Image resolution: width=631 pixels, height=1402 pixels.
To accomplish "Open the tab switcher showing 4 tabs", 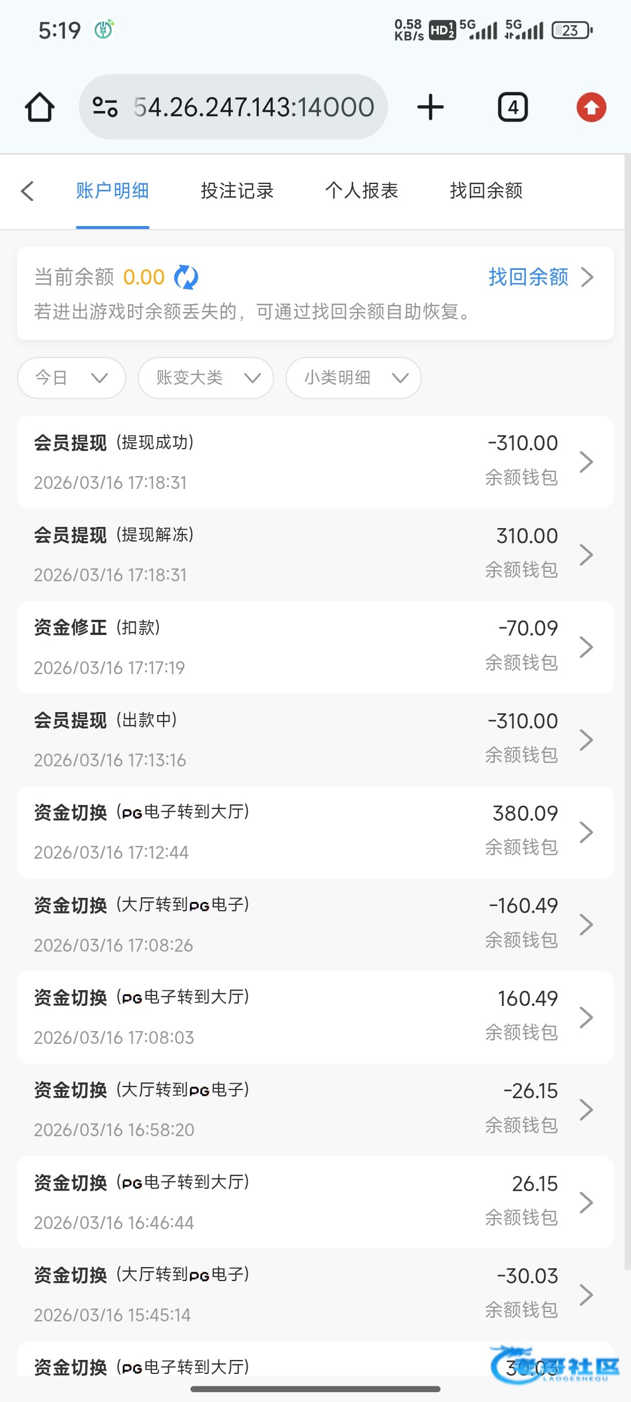I will (x=512, y=107).
